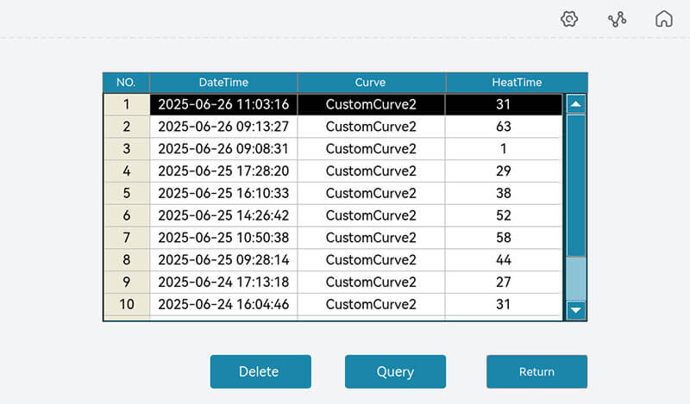
Task: Select the record 2025-06-25 17:28:20
Action: click(x=223, y=171)
